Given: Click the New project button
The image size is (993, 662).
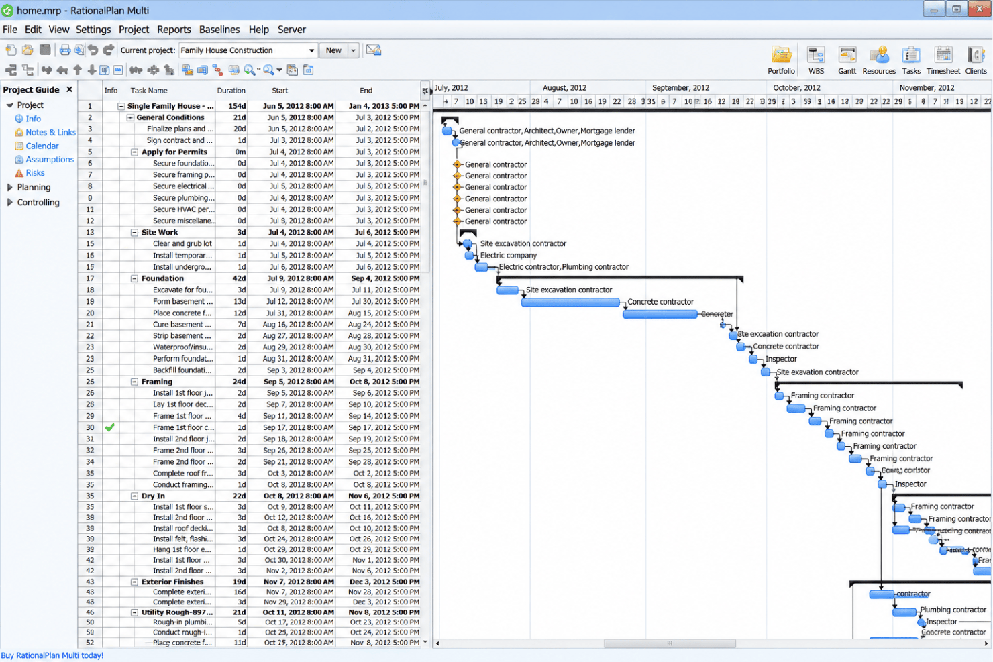Looking at the screenshot, I should coord(333,50).
